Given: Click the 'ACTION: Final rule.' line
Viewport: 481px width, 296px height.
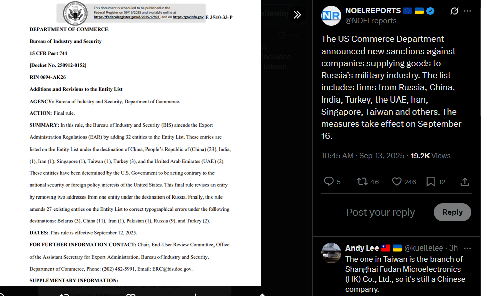Looking at the screenshot, I should point(52,113).
